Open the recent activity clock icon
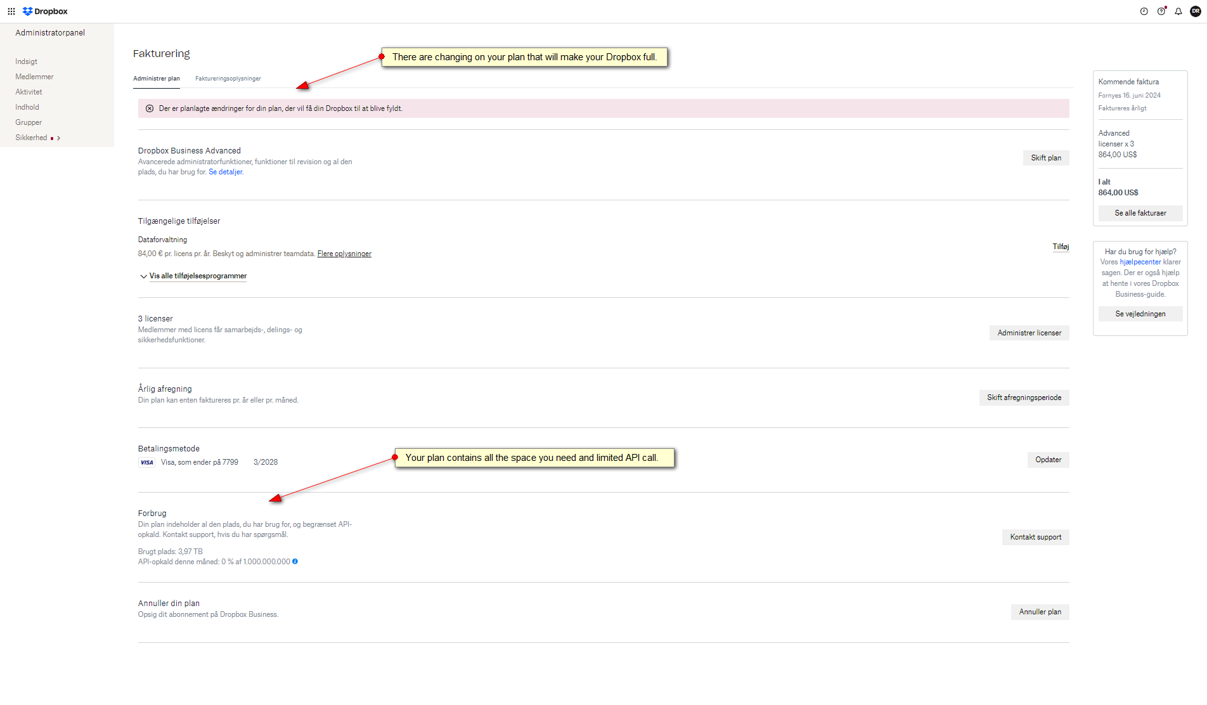 pyautogui.click(x=1144, y=11)
